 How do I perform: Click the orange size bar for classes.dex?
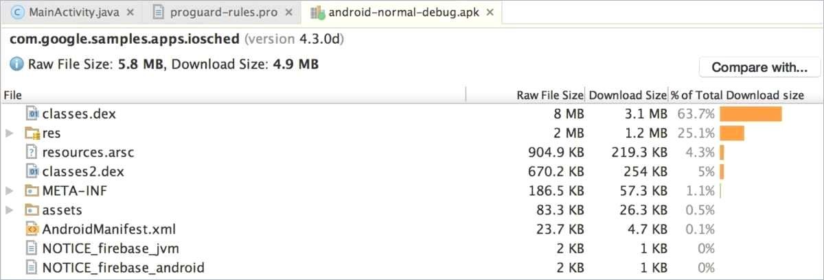(751, 114)
